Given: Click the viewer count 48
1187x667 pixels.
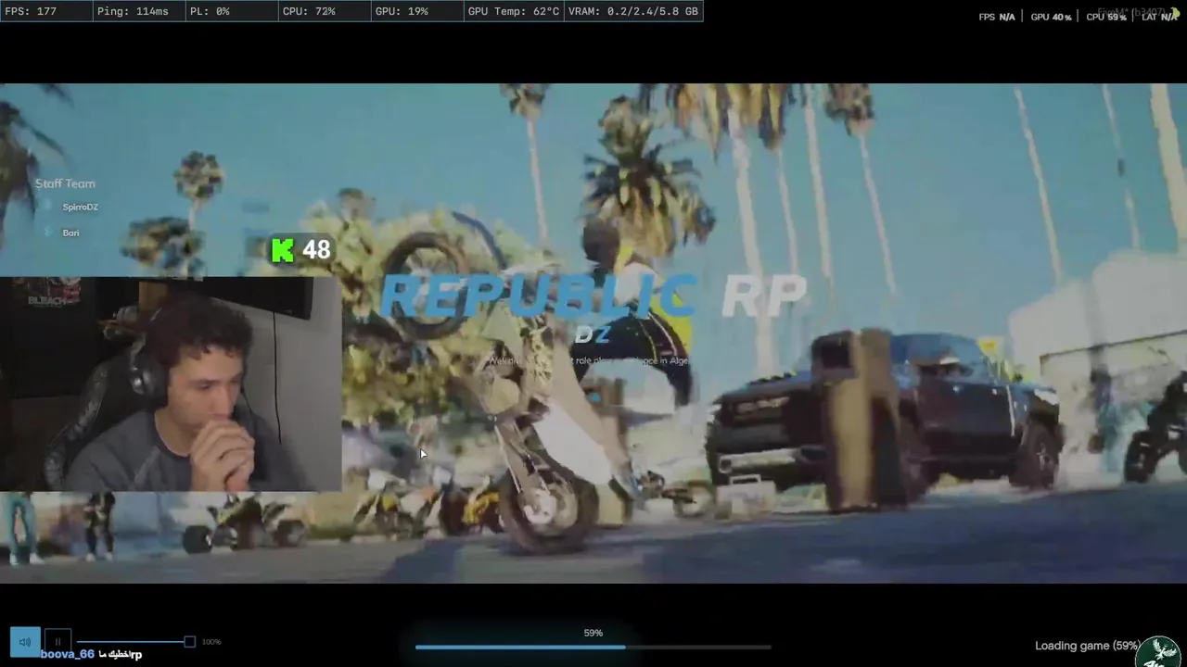Looking at the screenshot, I should (x=316, y=250).
